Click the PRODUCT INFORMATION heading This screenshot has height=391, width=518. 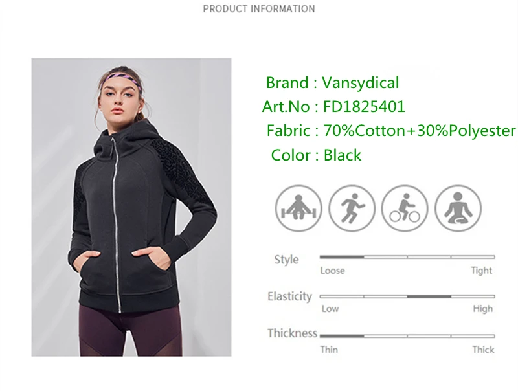pyautogui.click(x=259, y=8)
